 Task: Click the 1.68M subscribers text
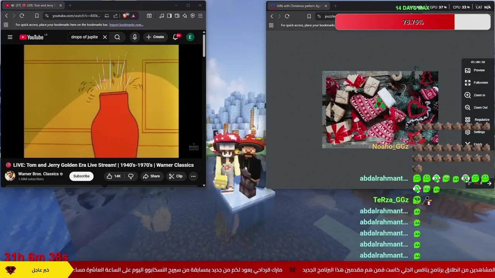pyautogui.click(x=31, y=179)
